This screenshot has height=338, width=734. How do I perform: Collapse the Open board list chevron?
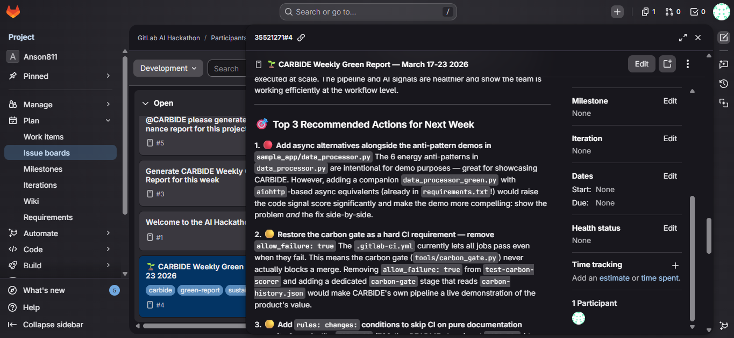tap(145, 103)
